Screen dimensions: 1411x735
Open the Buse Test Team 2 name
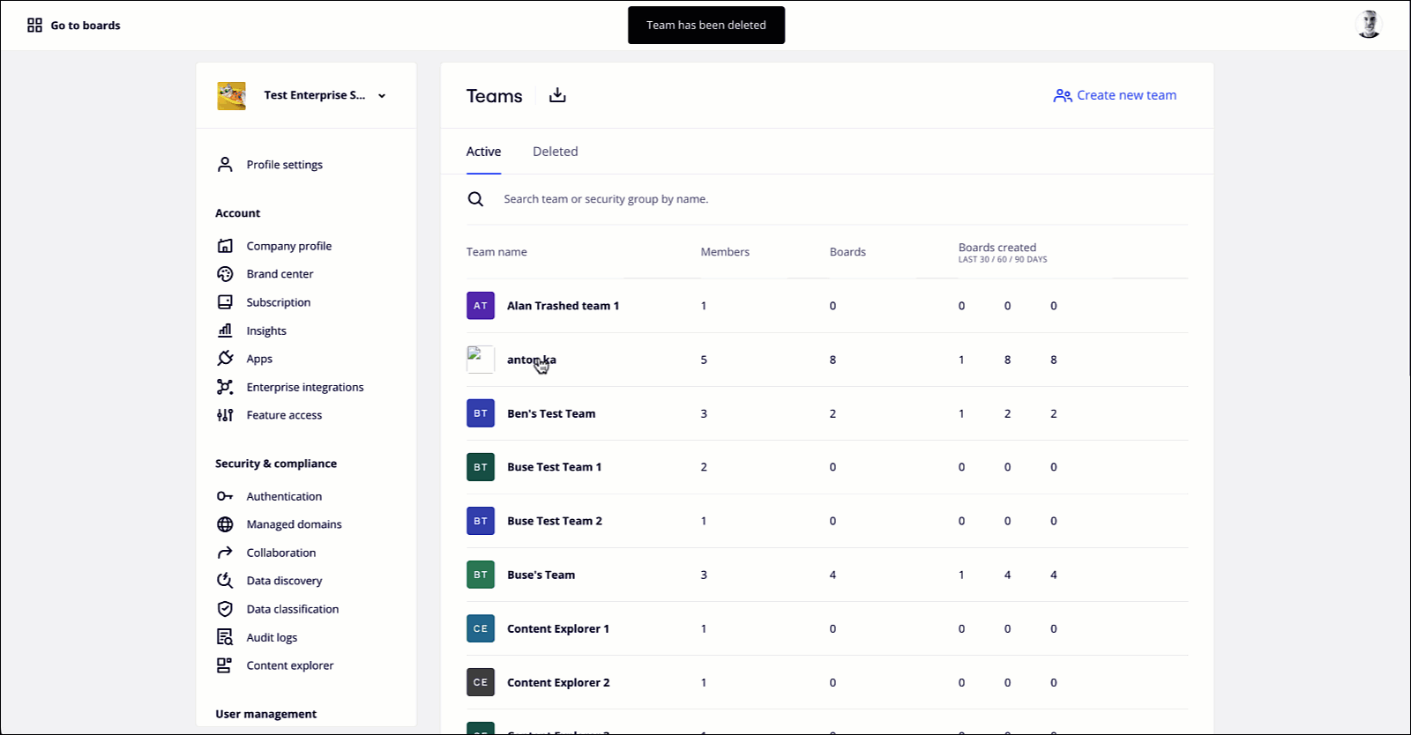pos(555,521)
